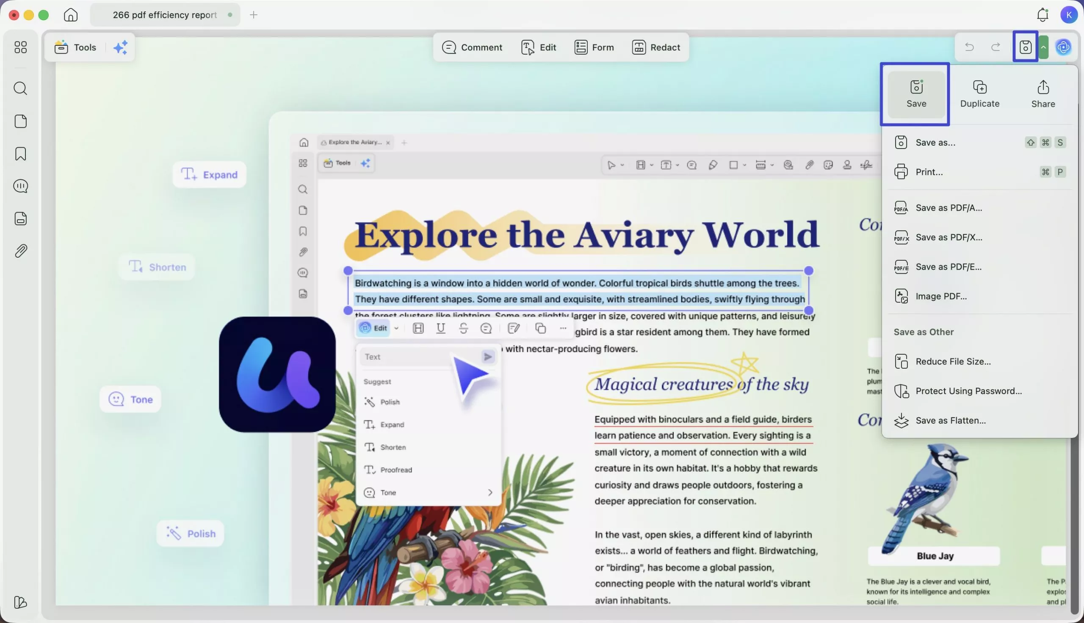Viewport: 1084px width, 623px height.
Task: Select Reduce File Size option
Action: point(953,361)
